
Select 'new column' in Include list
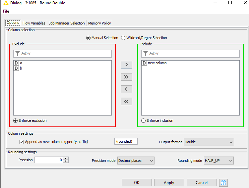[157, 63]
